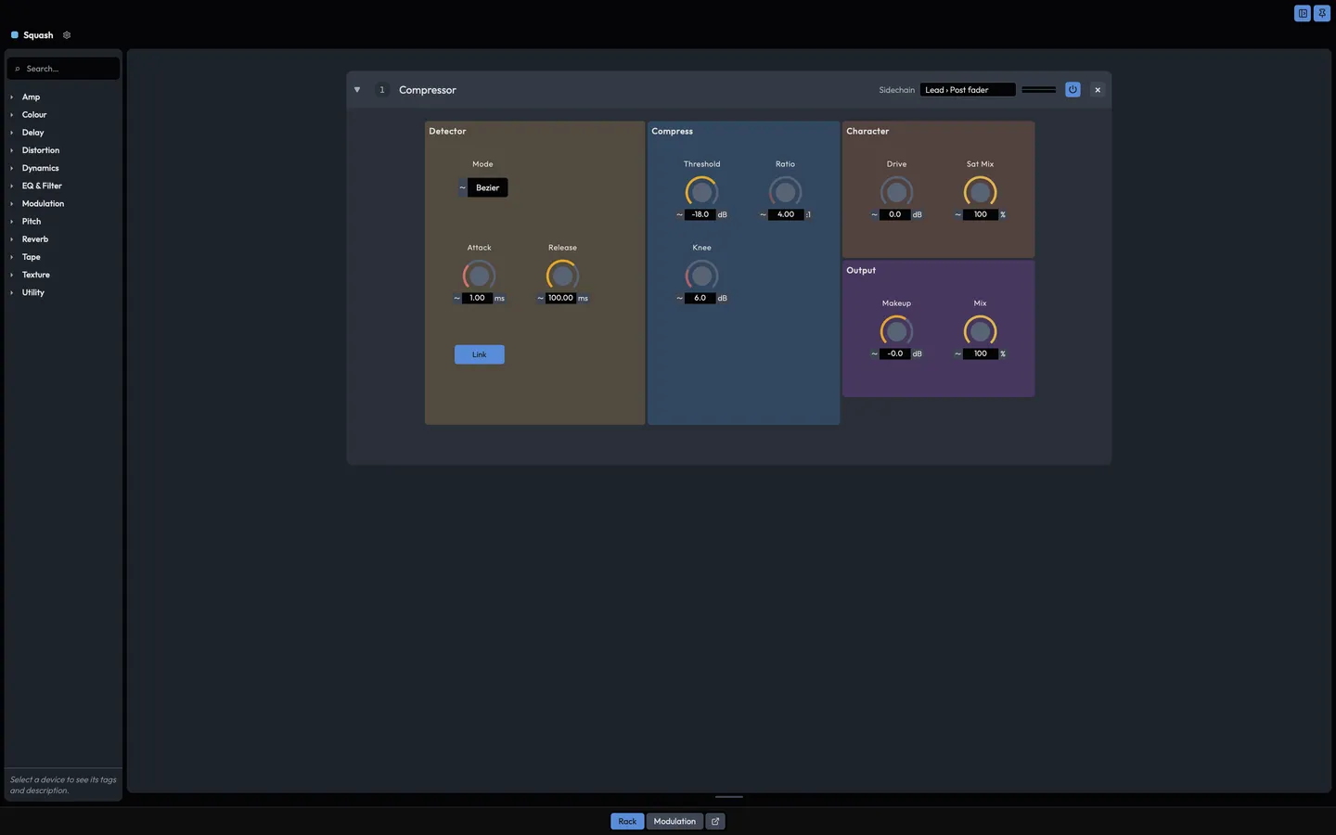Screen dimensions: 1336x835
Task: Click modulation tilde icon beside Attack value
Action: click(x=456, y=298)
